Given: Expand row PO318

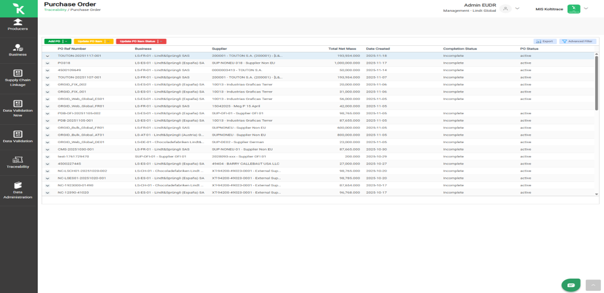Looking at the screenshot, I should 47,63.
